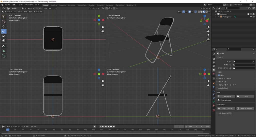This screenshot has height=137, width=256.
Task: Choose the Measure tool
Action: [4, 51]
